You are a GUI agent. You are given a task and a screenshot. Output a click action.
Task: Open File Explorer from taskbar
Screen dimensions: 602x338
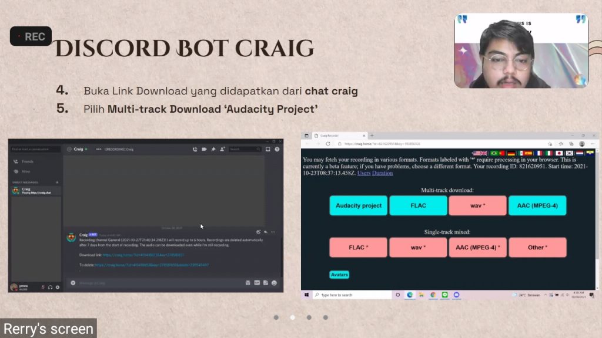point(421,295)
